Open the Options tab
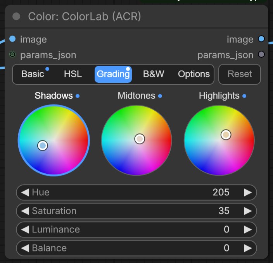 194,74
